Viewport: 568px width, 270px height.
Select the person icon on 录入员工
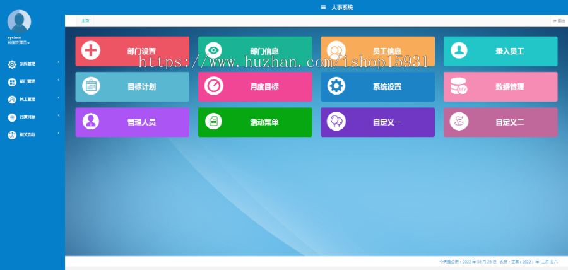(x=459, y=50)
